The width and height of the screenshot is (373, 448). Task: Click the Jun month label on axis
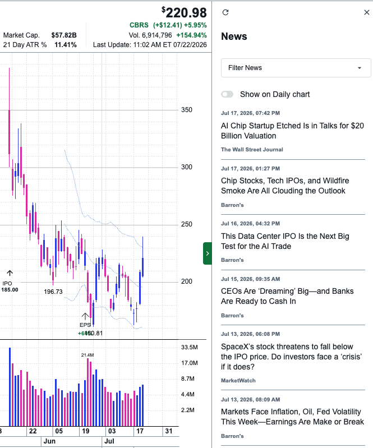pos(49,441)
